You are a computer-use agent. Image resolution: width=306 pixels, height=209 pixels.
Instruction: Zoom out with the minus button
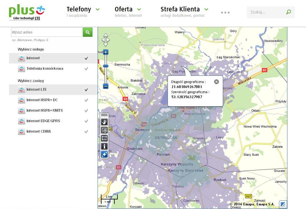click(106, 86)
